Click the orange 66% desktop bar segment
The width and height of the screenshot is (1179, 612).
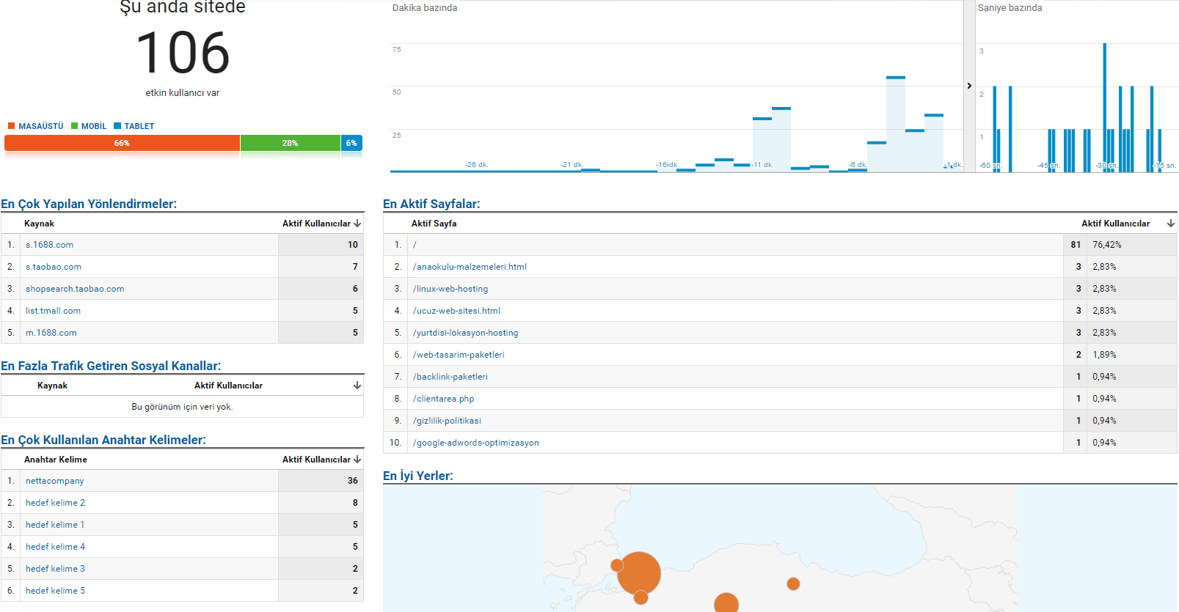122,143
